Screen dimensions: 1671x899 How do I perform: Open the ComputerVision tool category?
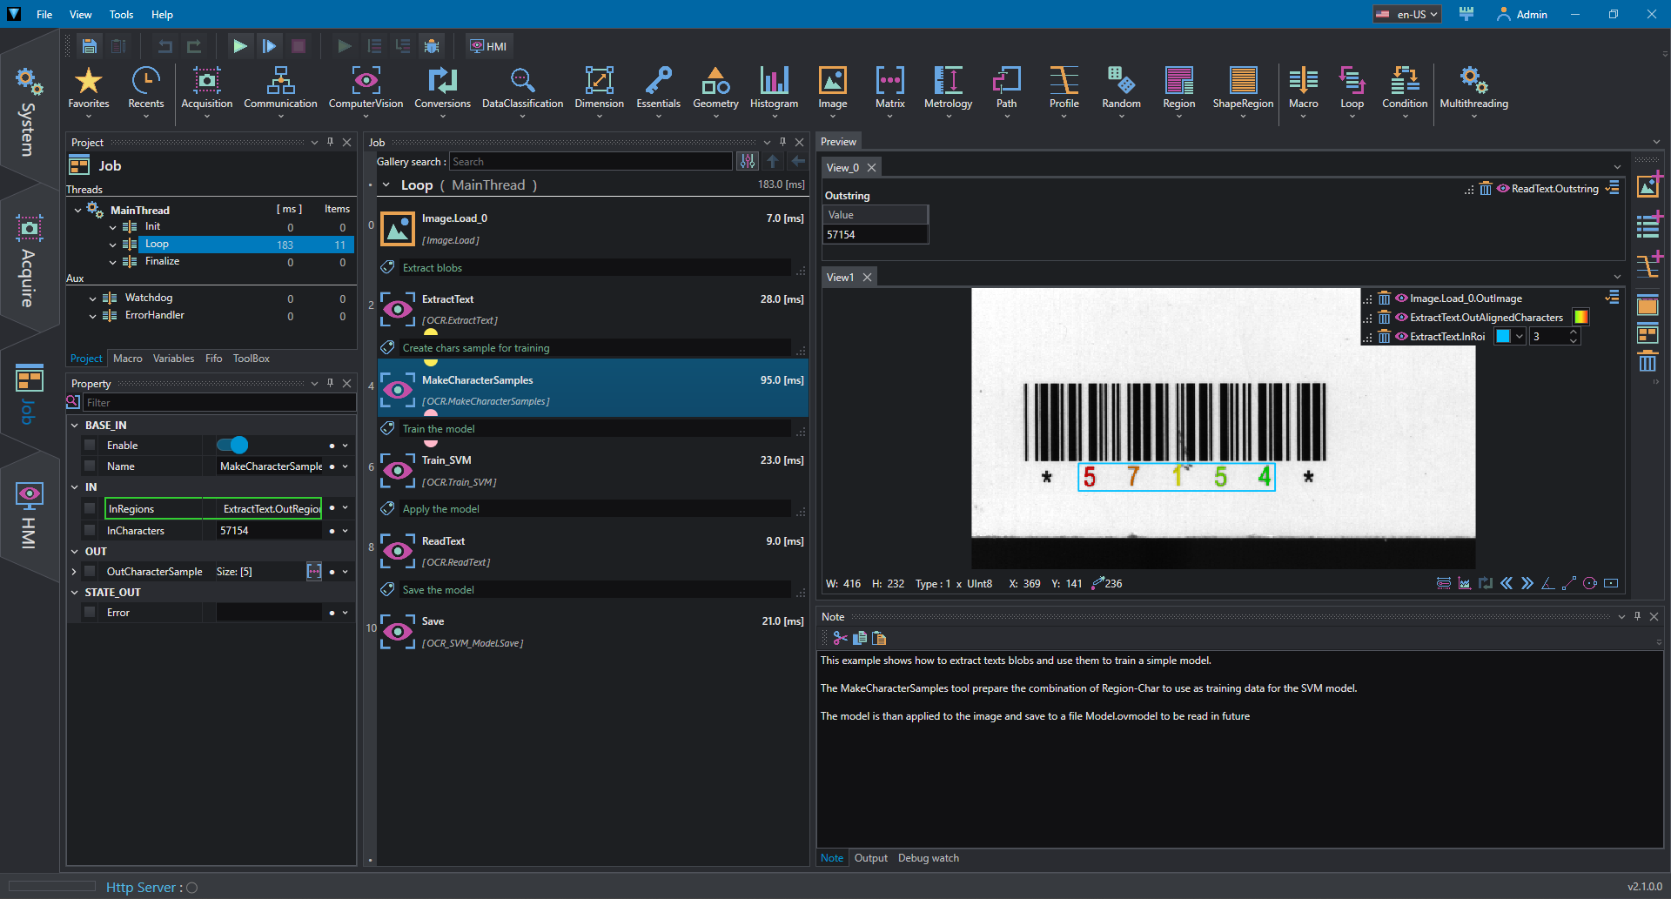[x=366, y=88]
